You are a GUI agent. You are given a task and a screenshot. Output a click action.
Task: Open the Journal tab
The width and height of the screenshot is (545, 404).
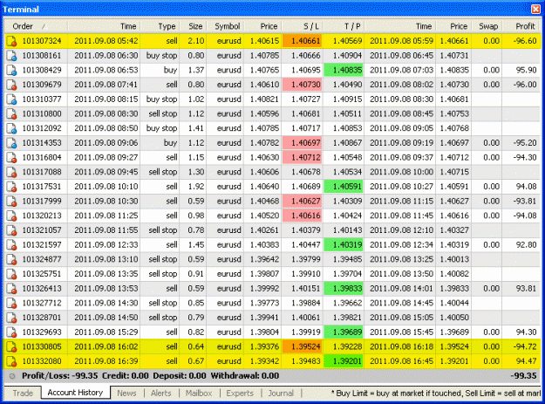pos(281,394)
